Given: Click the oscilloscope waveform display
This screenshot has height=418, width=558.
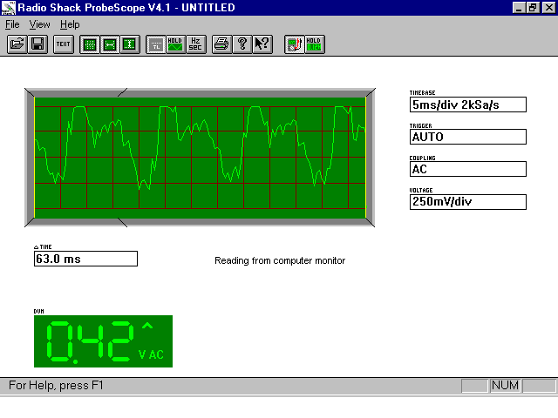Looking at the screenshot, I should click(200, 158).
